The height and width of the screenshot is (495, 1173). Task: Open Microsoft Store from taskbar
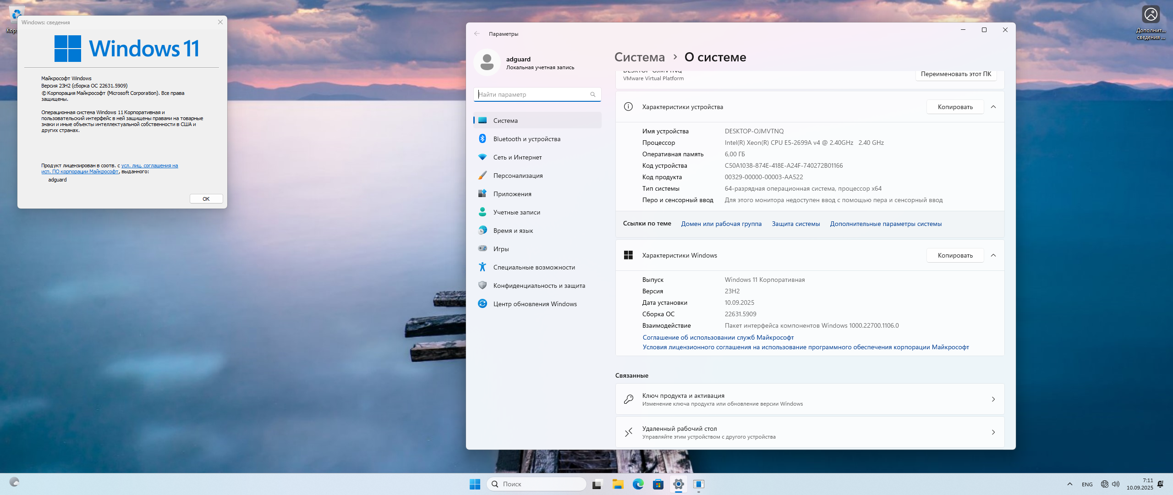(x=658, y=484)
